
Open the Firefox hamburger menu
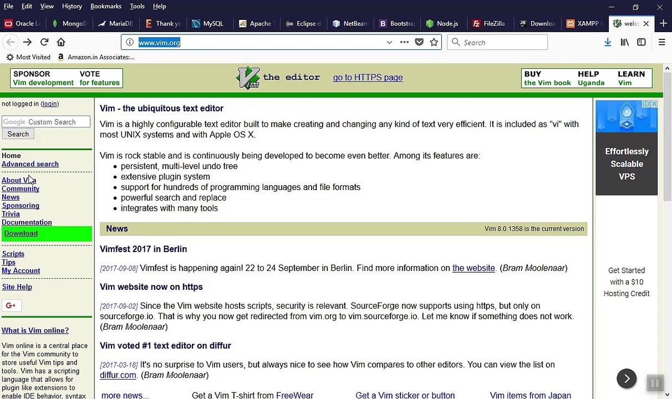point(661,42)
